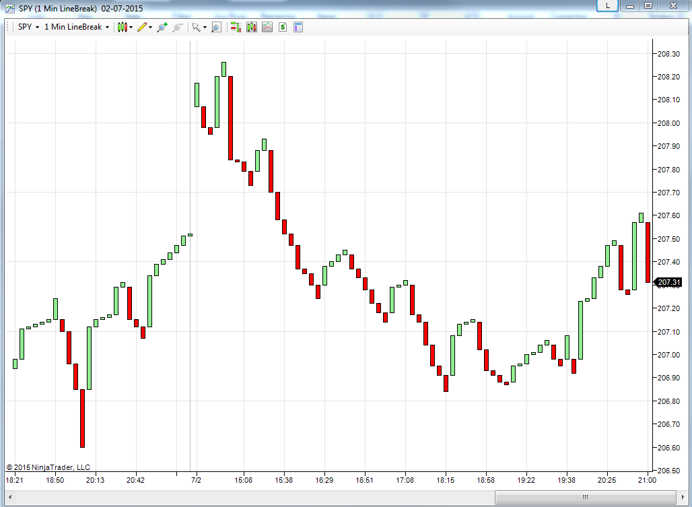Click the 7/2 date axis label
This screenshot has width=692, height=507.
point(196,480)
